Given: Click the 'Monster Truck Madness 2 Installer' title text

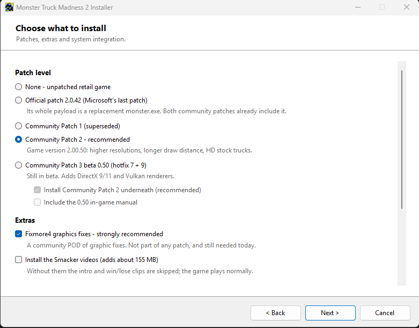Looking at the screenshot, I should click(64, 8).
